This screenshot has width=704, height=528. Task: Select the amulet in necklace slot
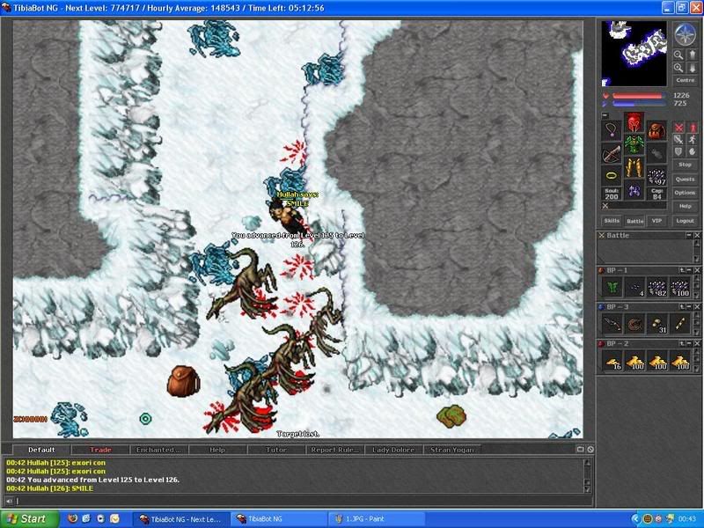click(x=611, y=130)
